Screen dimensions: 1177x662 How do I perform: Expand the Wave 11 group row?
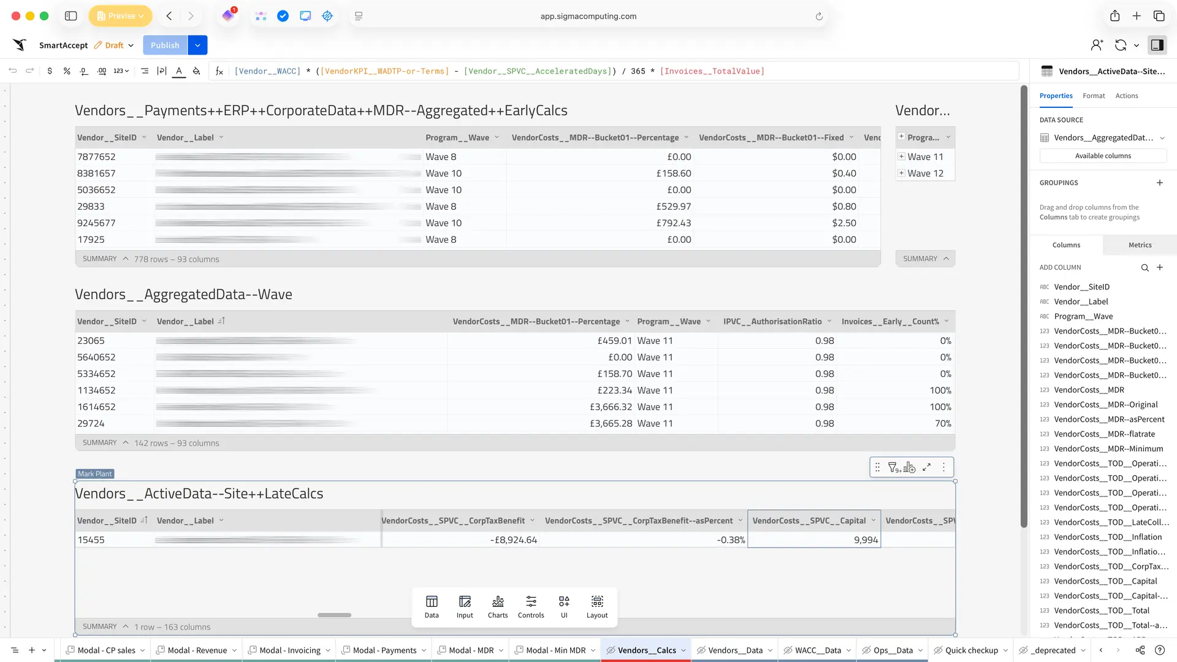pos(902,157)
